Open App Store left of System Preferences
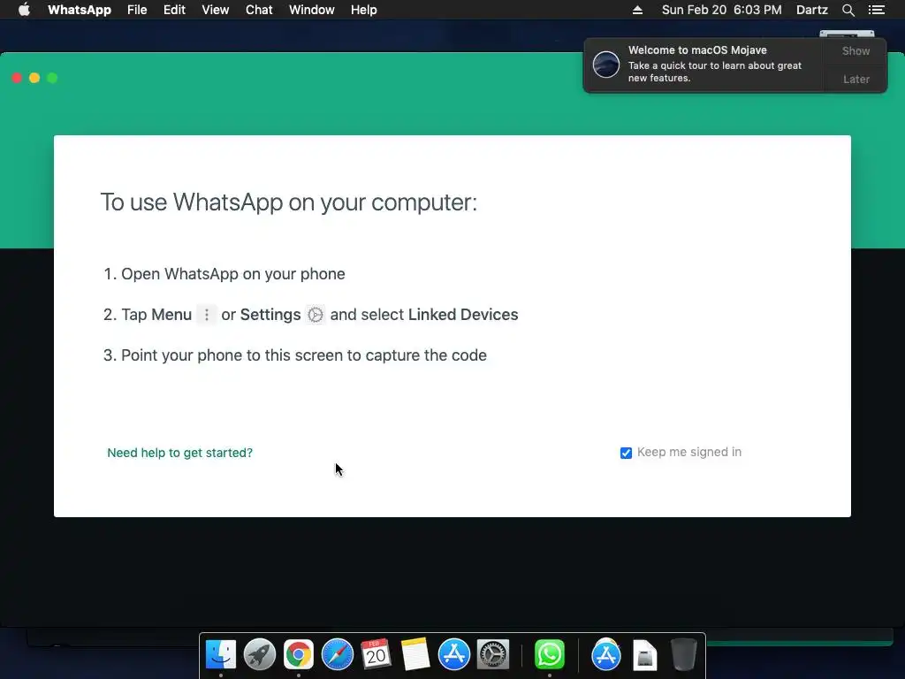Image resolution: width=905 pixels, height=679 pixels. click(x=453, y=655)
